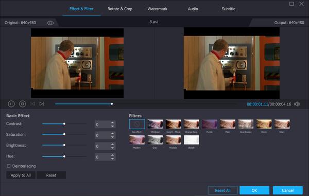Image resolution: width=309 pixels, height=196 pixels.
Task: Apply the Sketch filter
Action: (192, 140)
